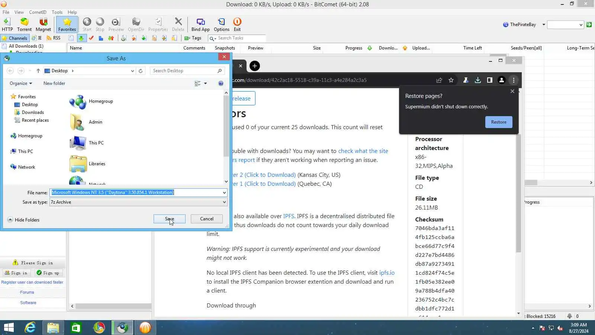595x335 pixels.
Task: Click the Sign up button
Action: point(48,273)
